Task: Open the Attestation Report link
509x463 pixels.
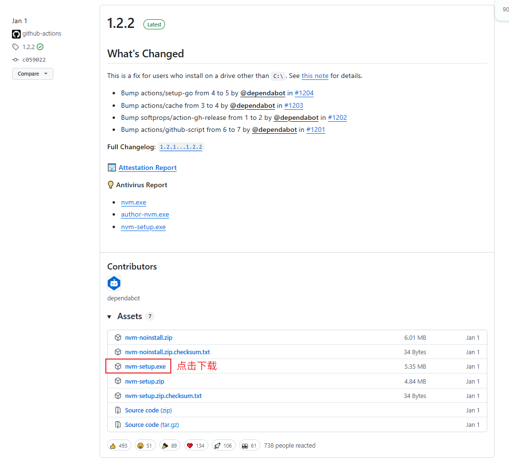Action: 147,167
